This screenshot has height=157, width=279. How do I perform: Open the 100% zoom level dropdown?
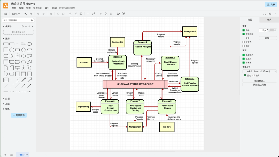coord(16,14)
